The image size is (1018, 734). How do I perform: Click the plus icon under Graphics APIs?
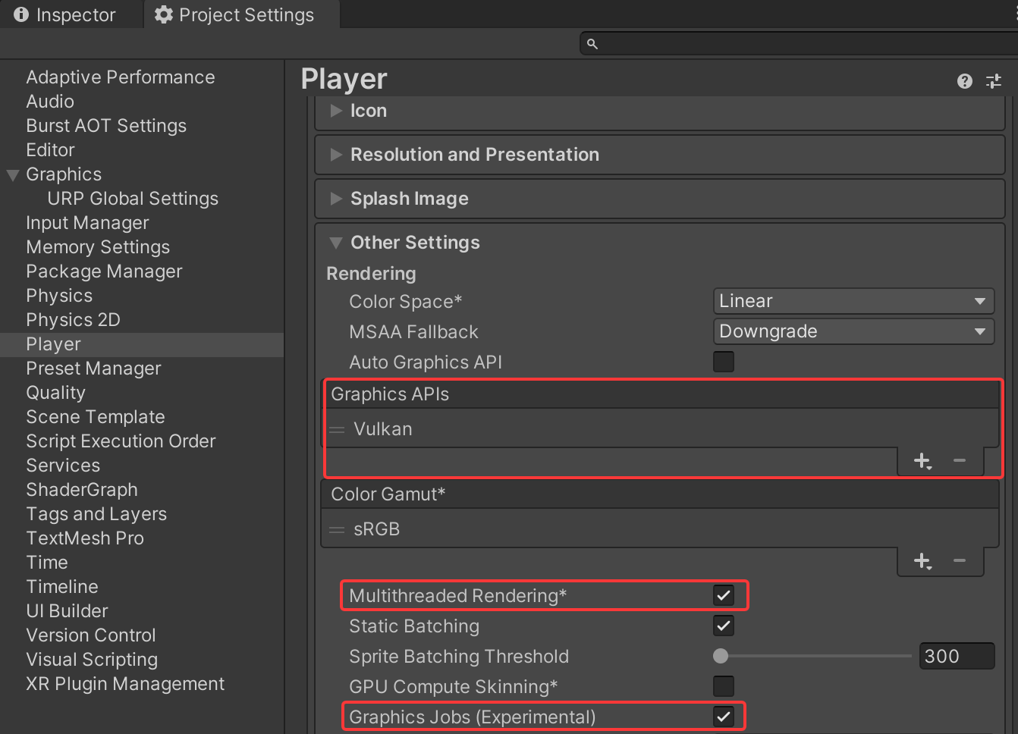(922, 460)
